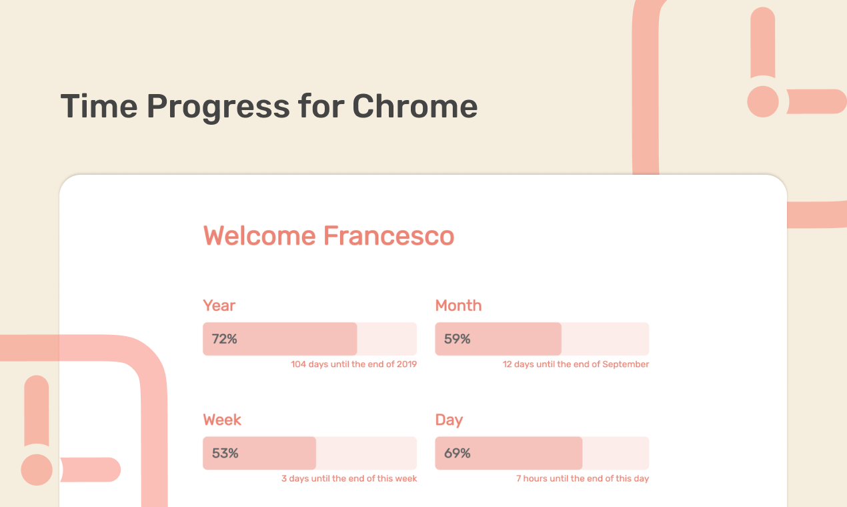Click the '104 days until the end of 2019' text
Image resolution: width=847 pixels, height=507 pixels.
coord(353,364)
